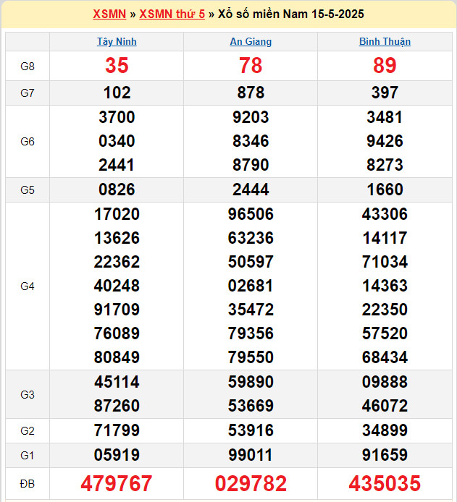The height and width of the screenshot is (502, 457).
Task: Select the G2 row label
Action: pyautogui.click(x=28, y=431)
